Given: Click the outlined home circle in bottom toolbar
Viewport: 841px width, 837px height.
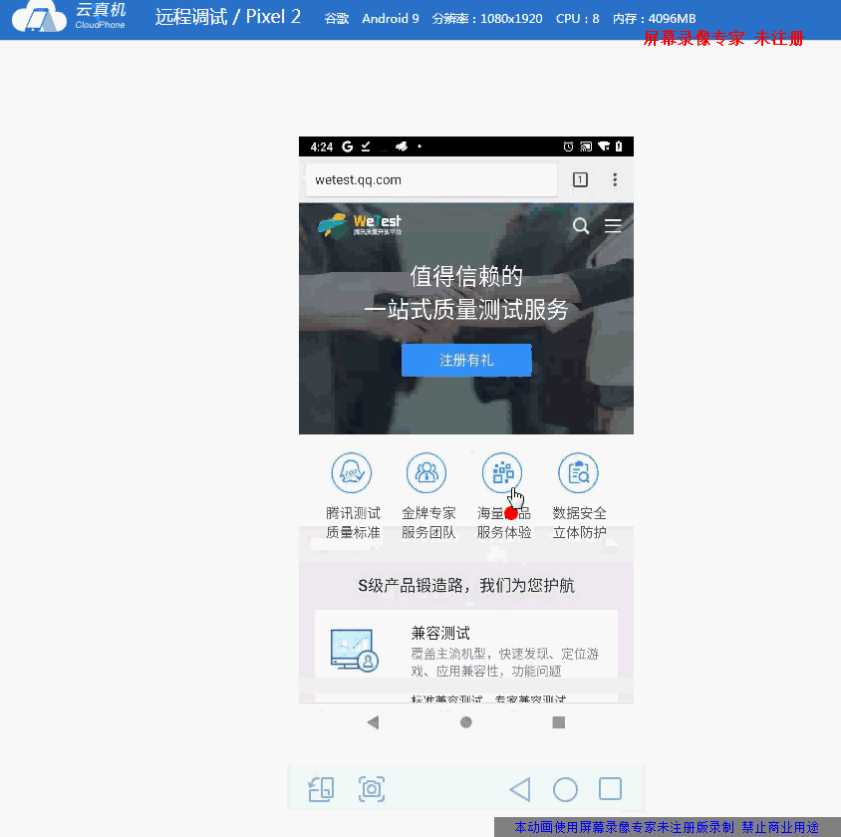Looking at the screenshot, I should click(x=565, y=789).
